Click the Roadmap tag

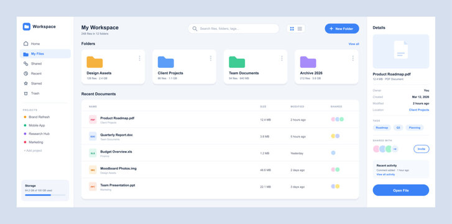(x=382, y=128)
